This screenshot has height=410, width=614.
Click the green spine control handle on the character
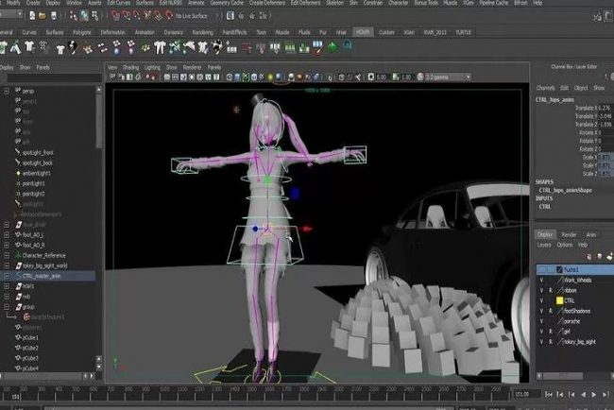pyautogui.click(x=267, y=180)
